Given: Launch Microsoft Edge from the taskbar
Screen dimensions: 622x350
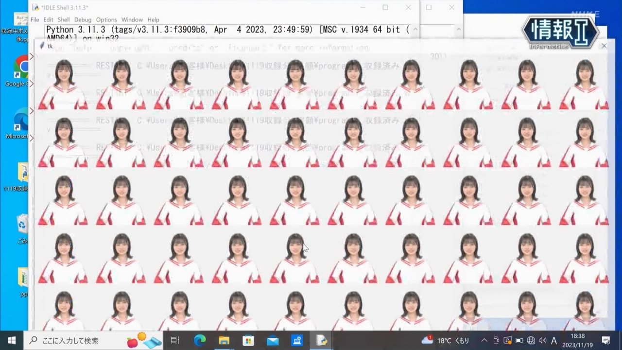Looking at the screenshot, I should coord(200,340).
